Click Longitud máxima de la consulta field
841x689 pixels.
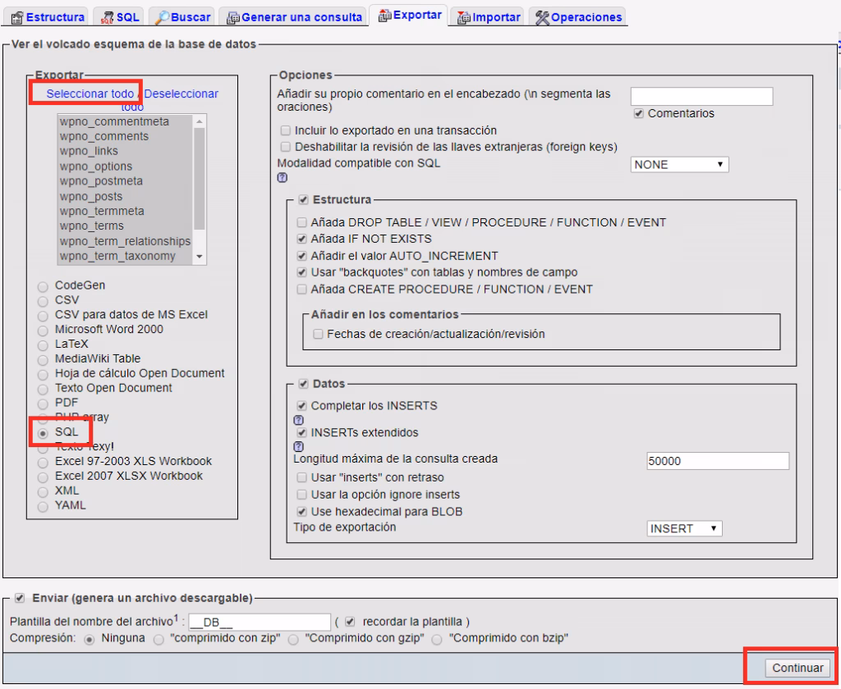pos(718,461)
